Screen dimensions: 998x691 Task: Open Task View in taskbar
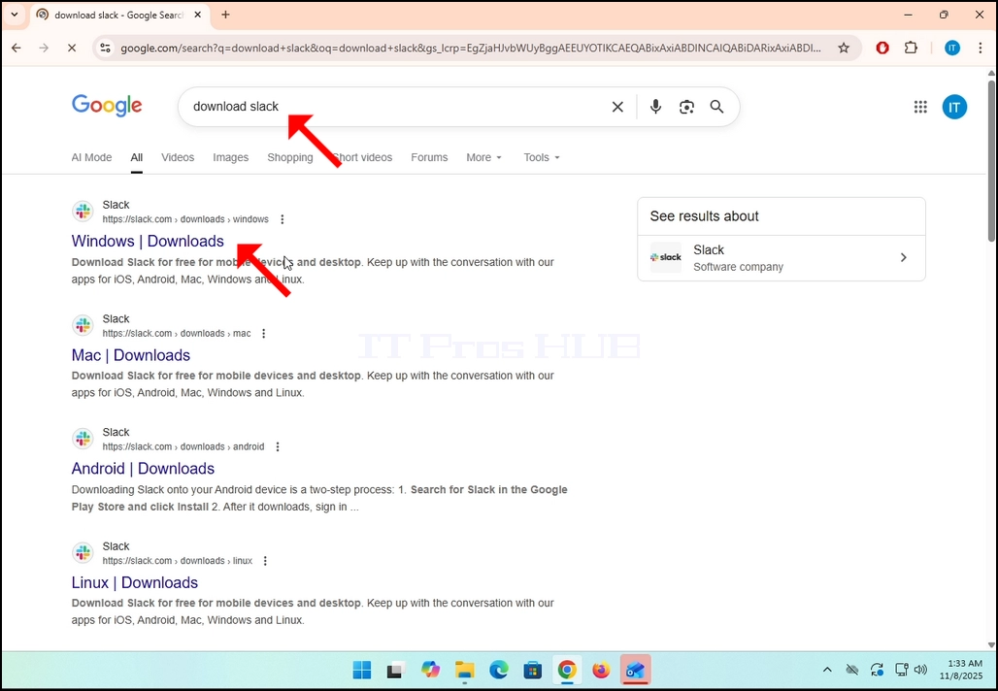(395, 670)
